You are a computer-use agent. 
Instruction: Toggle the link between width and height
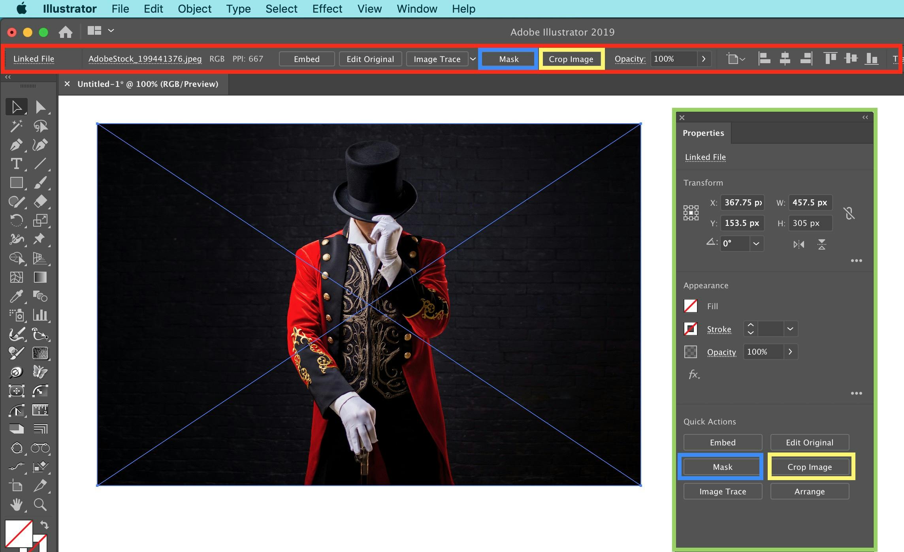[x=849, y=213]
